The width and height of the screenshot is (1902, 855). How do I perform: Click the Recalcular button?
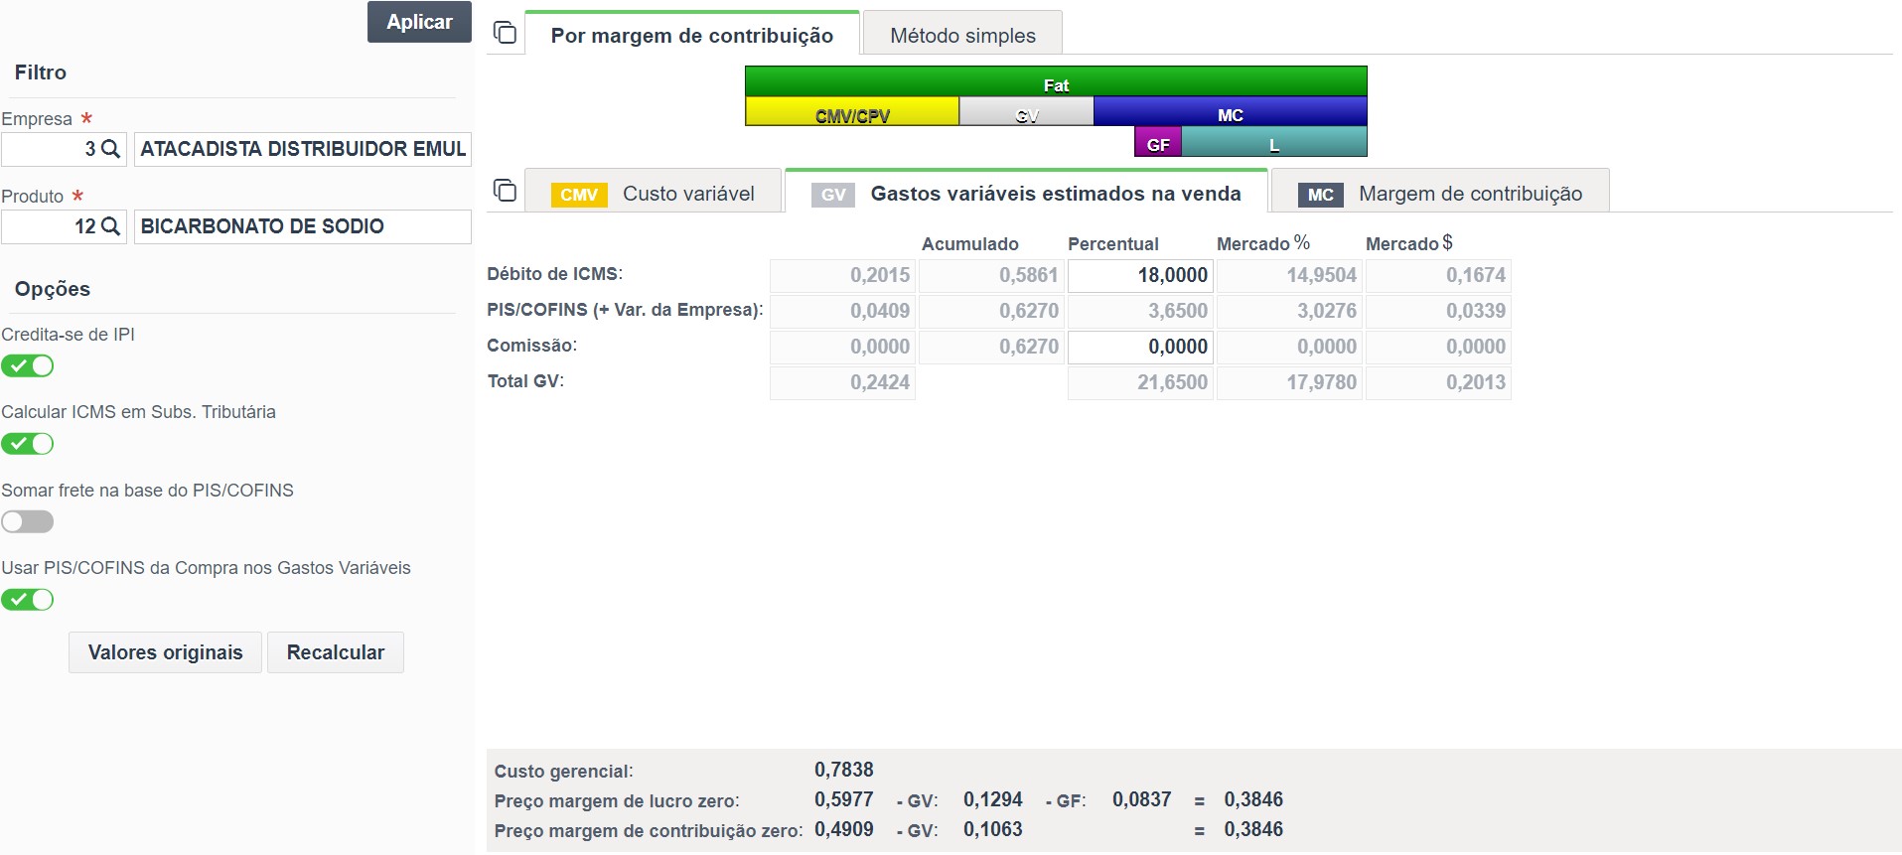(x=336, y=652)
